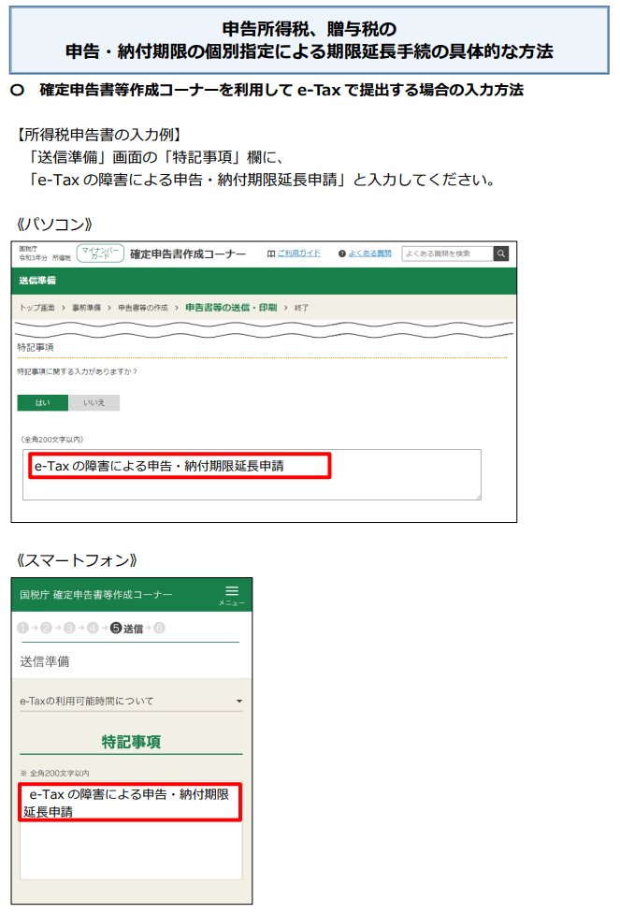Viewport: 620px width, 913px height.
Task: Click 申告書等の作成 breadcrumb
Action: click(x=143, y=308)
